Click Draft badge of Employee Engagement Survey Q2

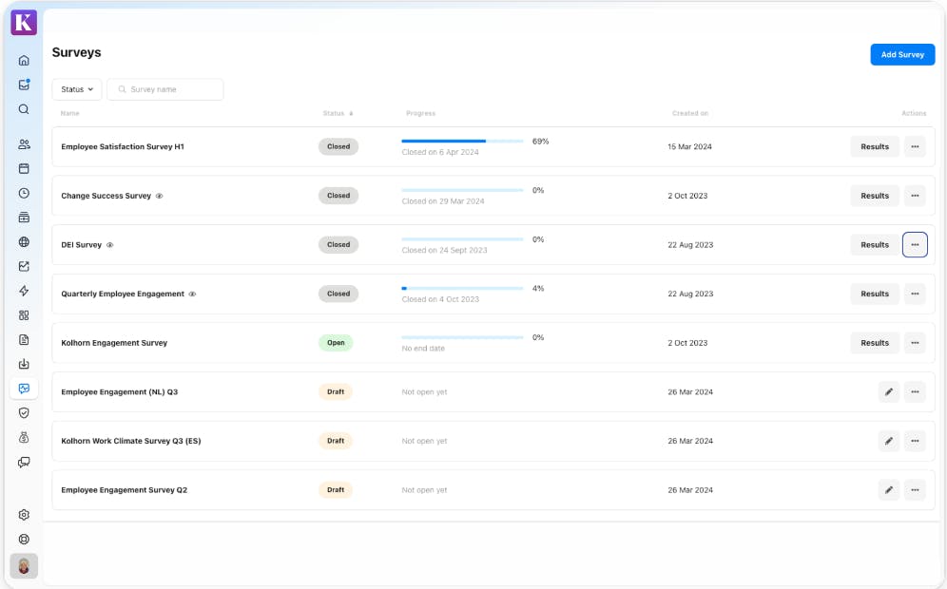tap(336, 490)
